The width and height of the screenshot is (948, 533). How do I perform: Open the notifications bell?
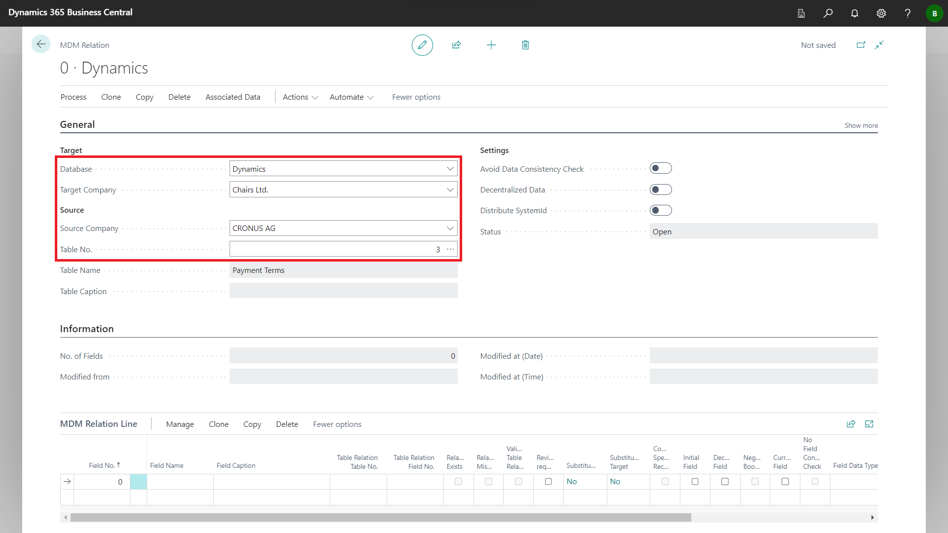click(x=855, y=13)
